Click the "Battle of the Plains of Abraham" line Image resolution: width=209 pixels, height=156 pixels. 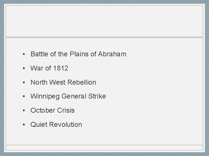[x=78, y=54]
